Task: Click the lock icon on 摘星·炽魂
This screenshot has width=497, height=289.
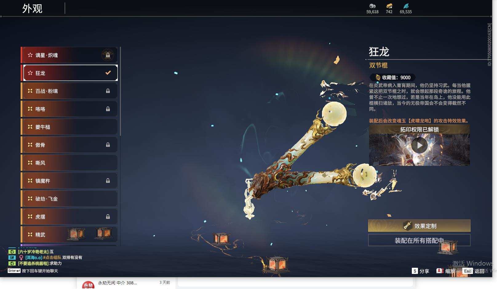Action: (x=108, y=55)
